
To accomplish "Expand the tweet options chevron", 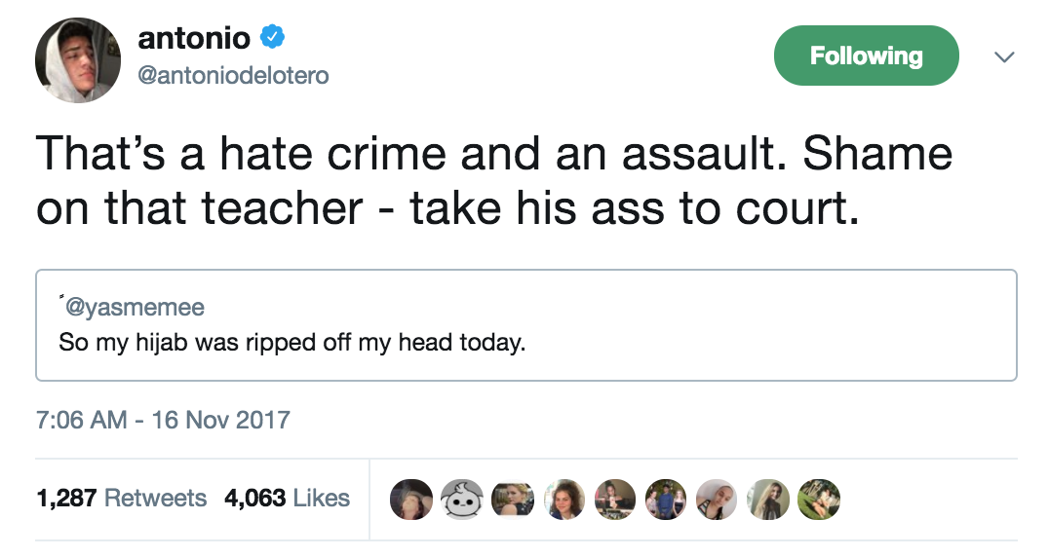I will [x=1003, y=57].
